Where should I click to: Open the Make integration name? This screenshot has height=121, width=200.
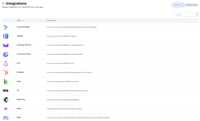point(19,108)
